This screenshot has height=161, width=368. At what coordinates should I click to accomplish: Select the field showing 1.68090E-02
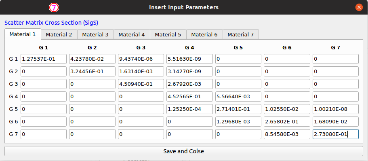(336, 121)
